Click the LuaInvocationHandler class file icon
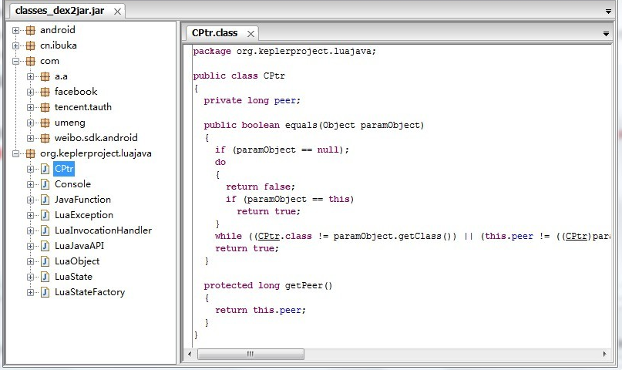Screen dimensions: 622x370 45,230
